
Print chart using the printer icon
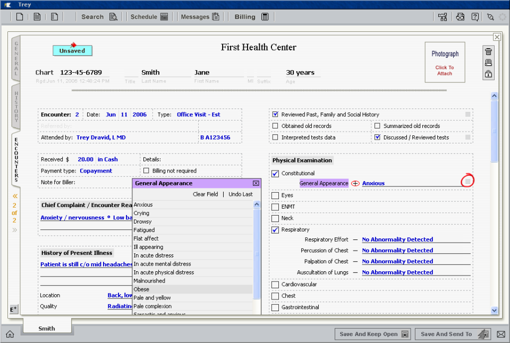click(488, 63)
